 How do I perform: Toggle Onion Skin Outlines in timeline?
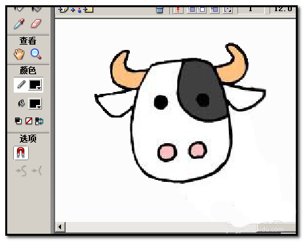(x=201, y=9)
